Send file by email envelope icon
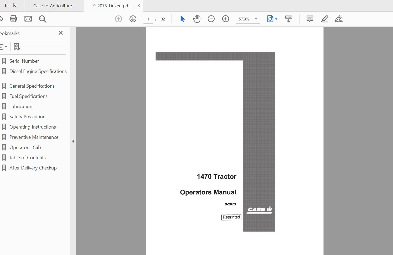The height and width of the screenshot is (255, 393). pos(28,19)
